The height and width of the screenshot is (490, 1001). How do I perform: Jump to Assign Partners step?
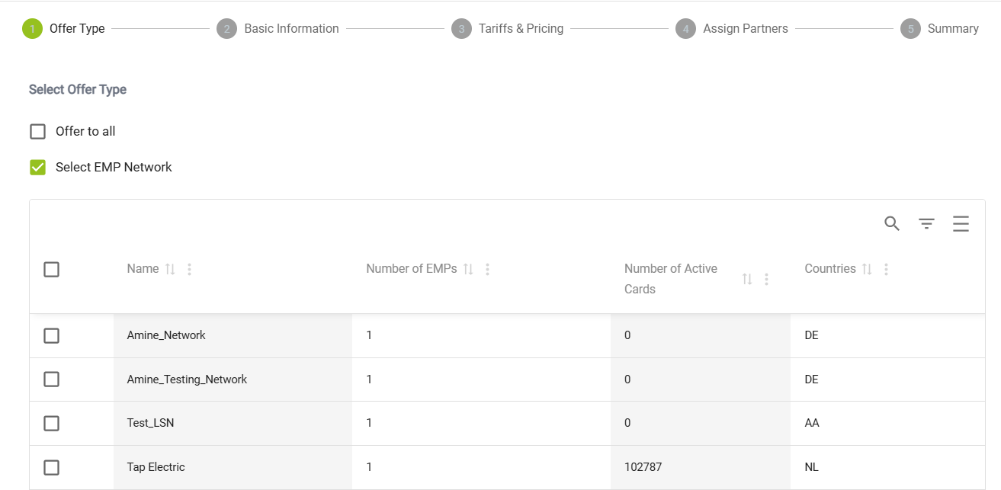(x=745, y=29)
